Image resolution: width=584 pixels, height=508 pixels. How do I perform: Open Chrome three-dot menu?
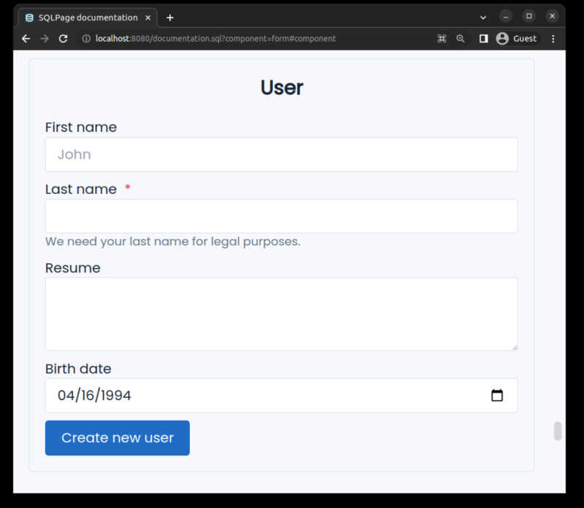[553, 39]
